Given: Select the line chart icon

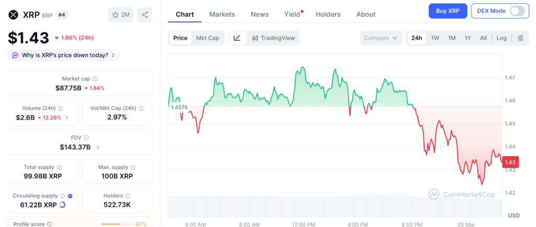Looking at the screenshot, I should 237,38.
